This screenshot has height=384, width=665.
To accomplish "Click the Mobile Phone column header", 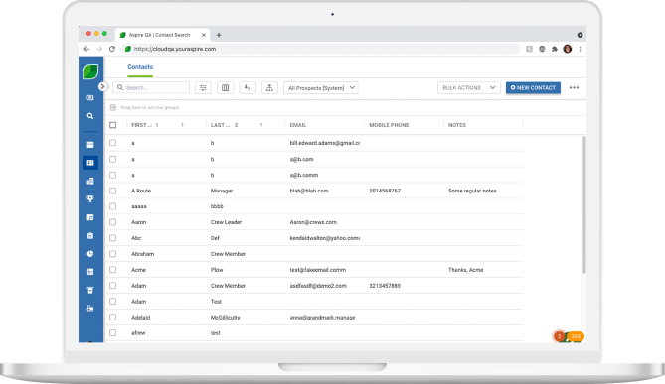I will tap(389, 125).
